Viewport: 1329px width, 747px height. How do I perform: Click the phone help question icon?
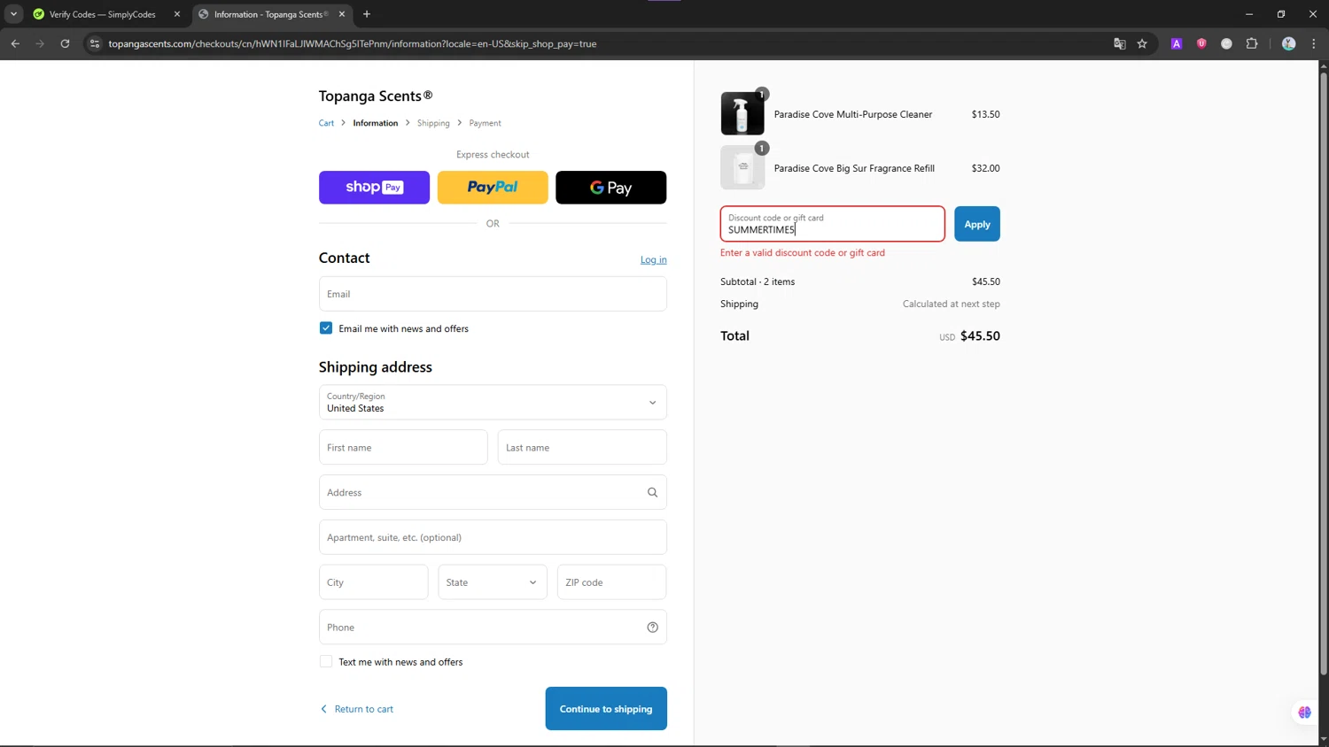pos(652,628)
